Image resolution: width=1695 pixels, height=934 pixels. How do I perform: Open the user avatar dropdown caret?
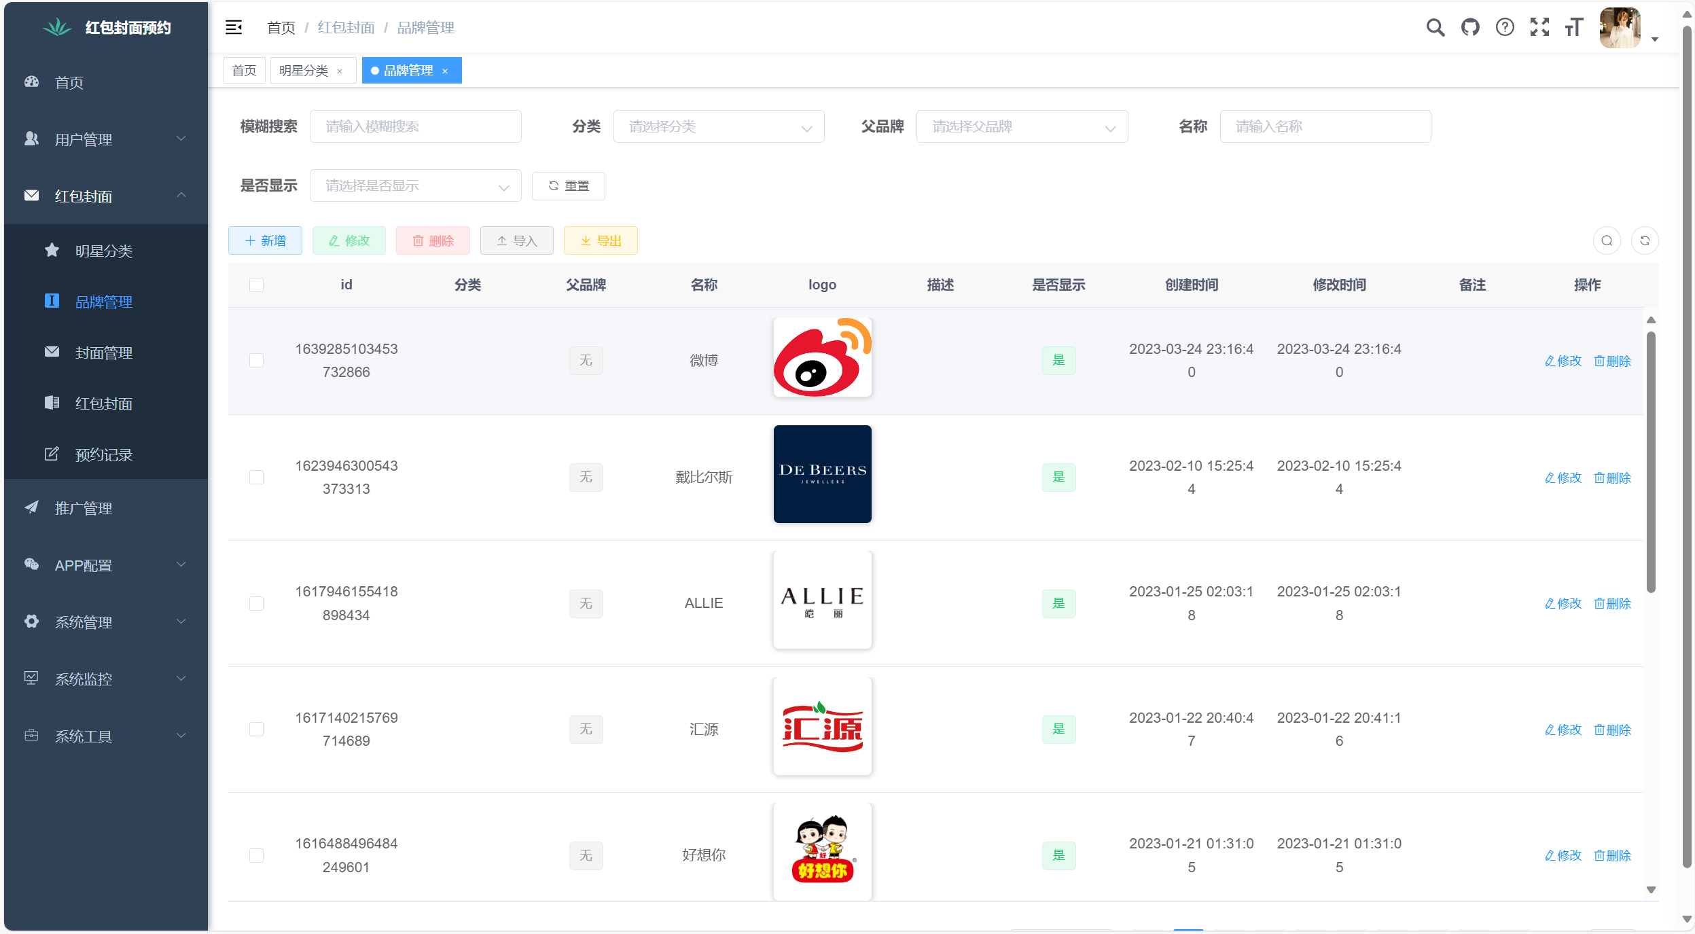click(1655, 39)
